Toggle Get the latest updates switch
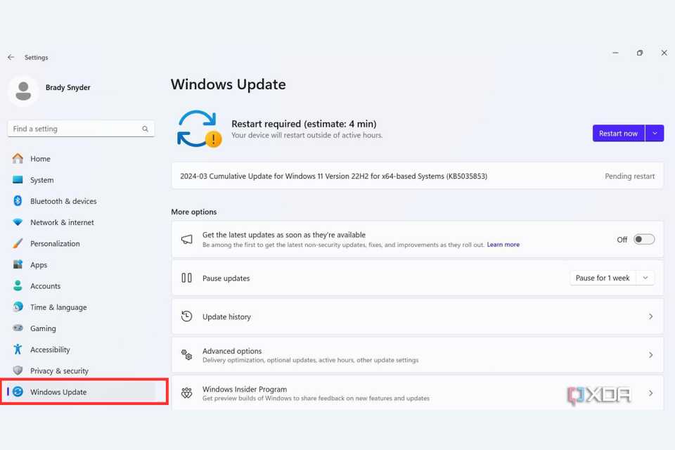The width and height of the screenshot is (675, 450). 644,240
